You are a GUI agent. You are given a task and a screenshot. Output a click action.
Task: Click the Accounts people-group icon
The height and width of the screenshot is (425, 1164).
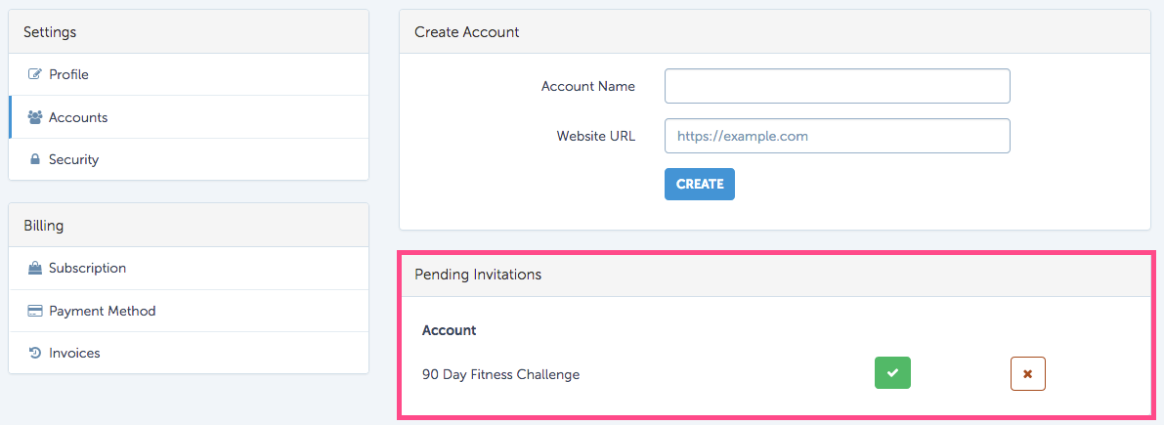(34, 117)
